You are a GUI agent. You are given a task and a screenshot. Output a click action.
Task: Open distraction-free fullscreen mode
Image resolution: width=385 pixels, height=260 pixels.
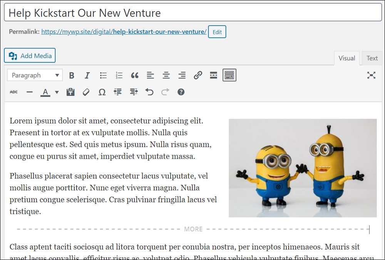[x=371, y=75]
